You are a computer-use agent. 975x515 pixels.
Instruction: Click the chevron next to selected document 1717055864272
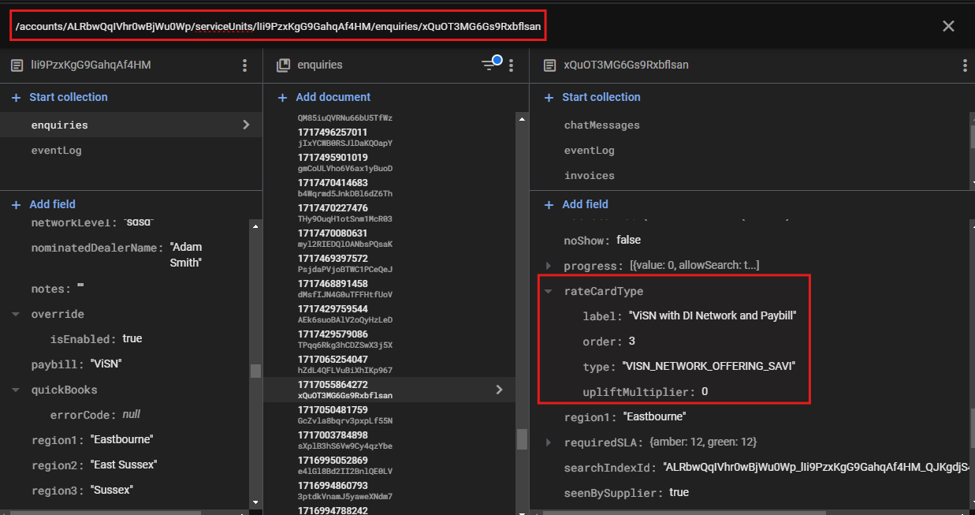pos(498,389)
